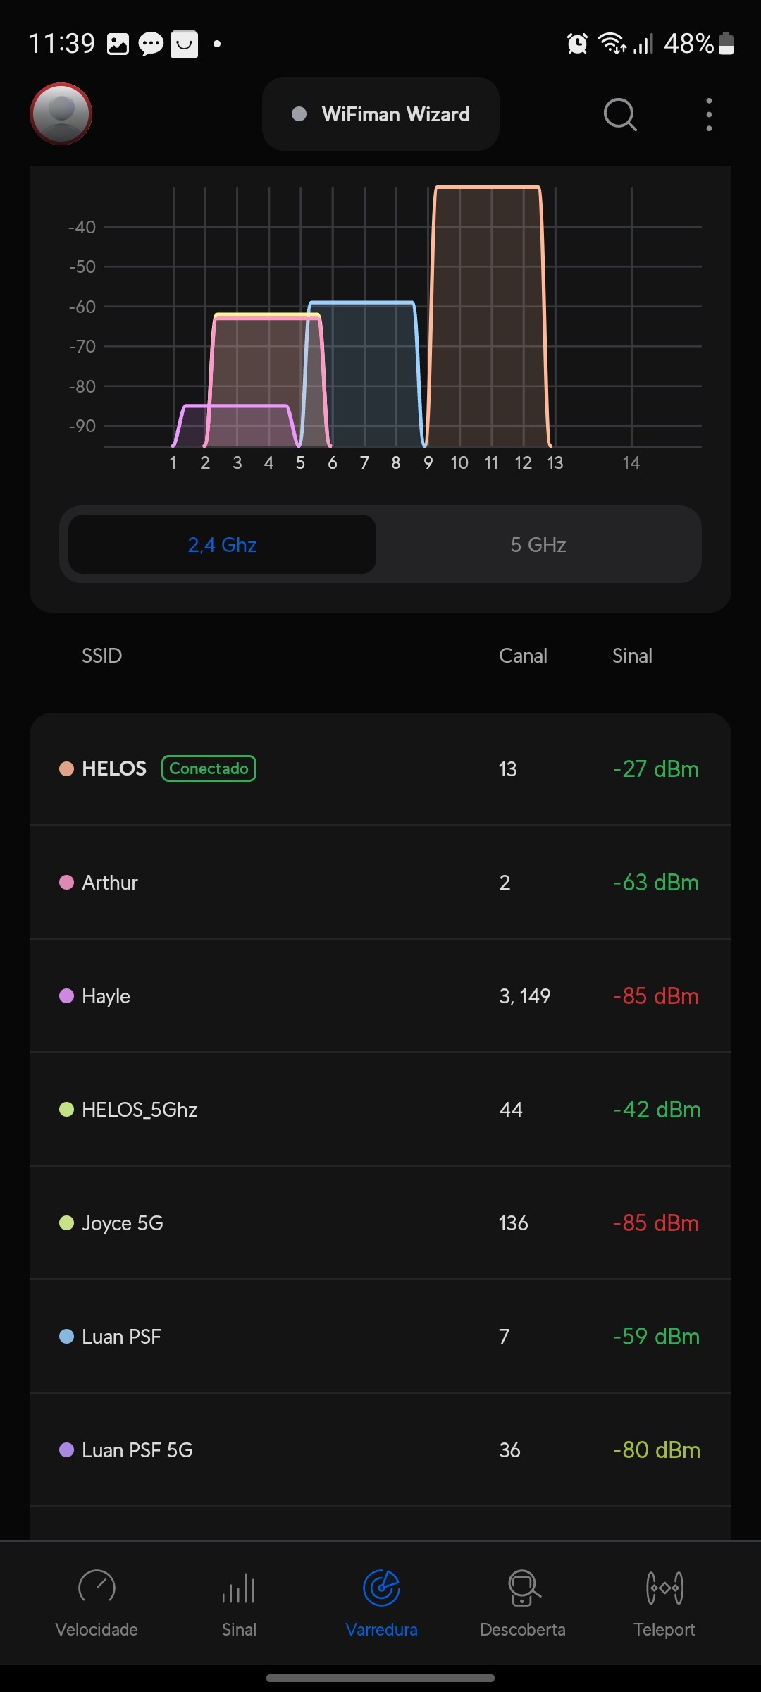The height and width of the screenshot is (1692, 761).
Task: Select the 2,4 Ghz band option
Action: 222,545
